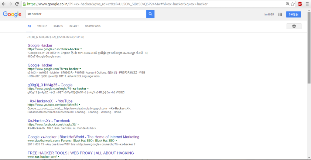This screenshot has height=160, width=311.
Task: Switch to Im4635 images tab
Action: pyautogui.click(x=58, y=26)
